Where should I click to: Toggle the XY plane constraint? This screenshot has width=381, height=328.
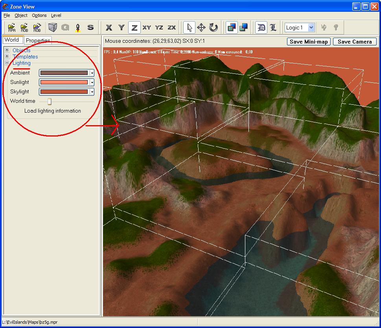(x=147, y=27)
